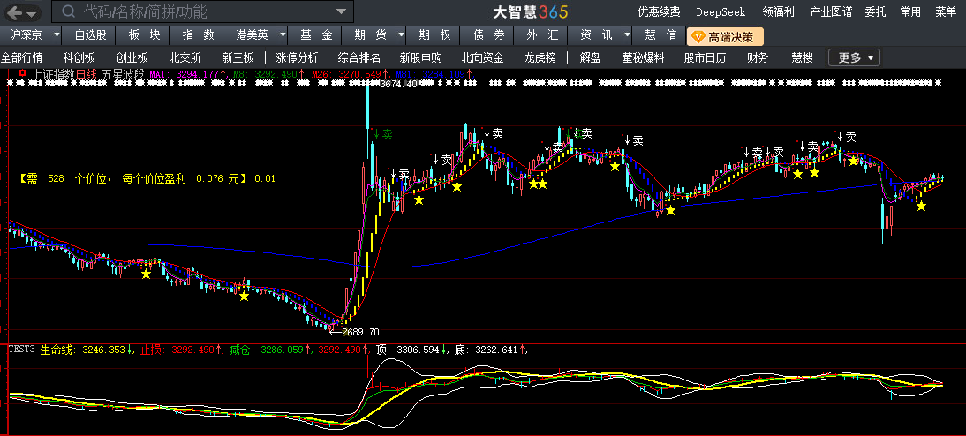Open 解盘
Viewport: 966px width, 436px height.
pos(590,58)
